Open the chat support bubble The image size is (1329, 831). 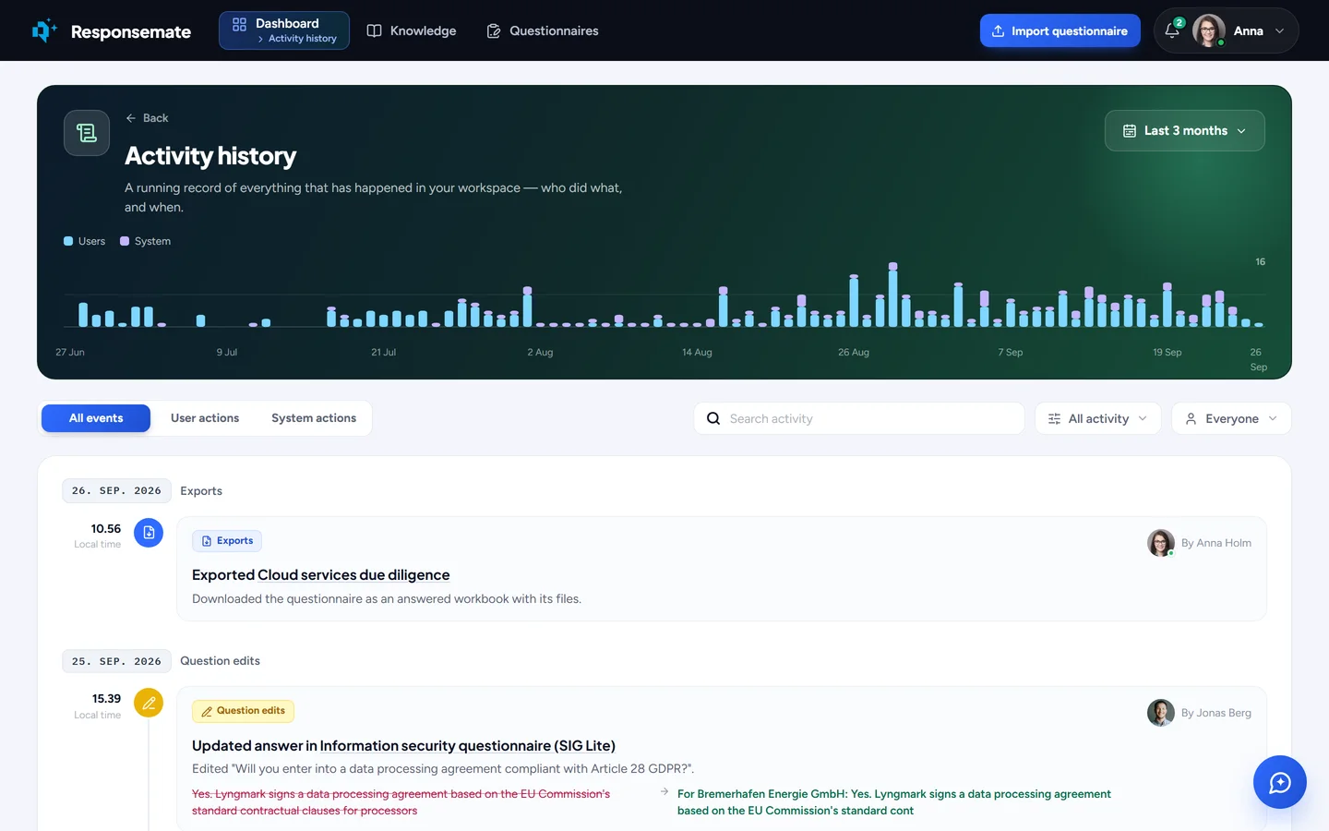pyautogui.click(x=1279, y=782)
